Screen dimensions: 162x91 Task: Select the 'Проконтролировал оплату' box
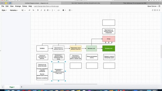[92, 57]
